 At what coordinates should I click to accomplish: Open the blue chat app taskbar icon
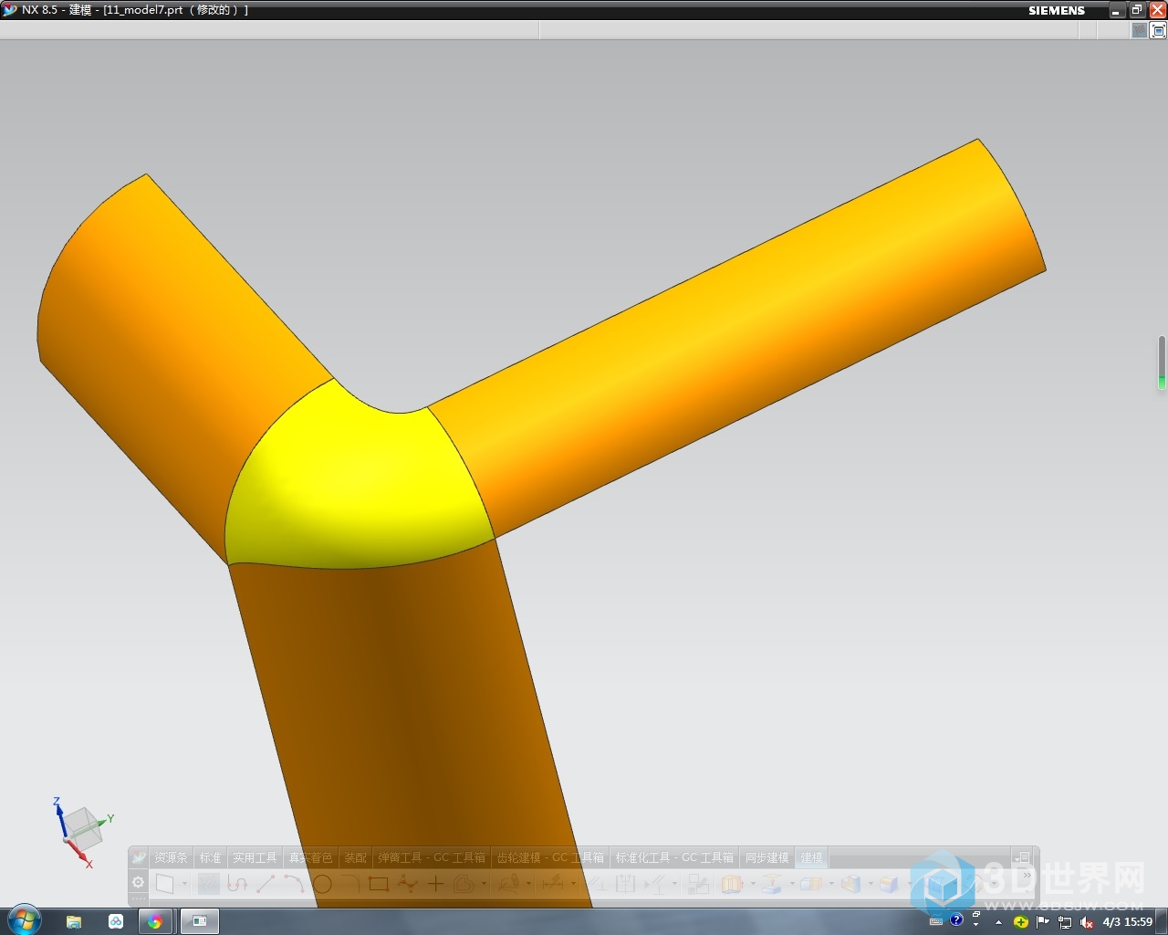[116, 921]
